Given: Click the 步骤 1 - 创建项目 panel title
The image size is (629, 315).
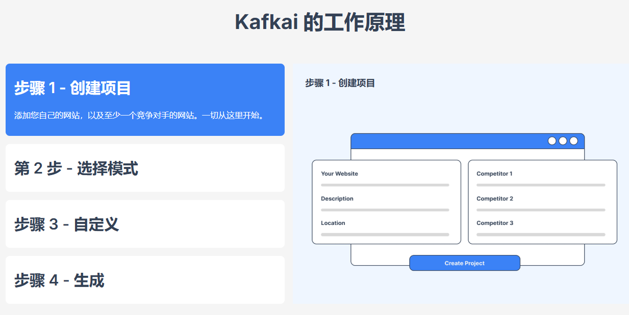Looking at the screenshot, I should (340, 83).
